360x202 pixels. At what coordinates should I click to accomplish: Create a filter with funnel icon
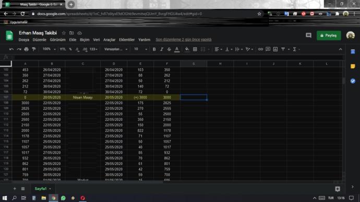283,49
